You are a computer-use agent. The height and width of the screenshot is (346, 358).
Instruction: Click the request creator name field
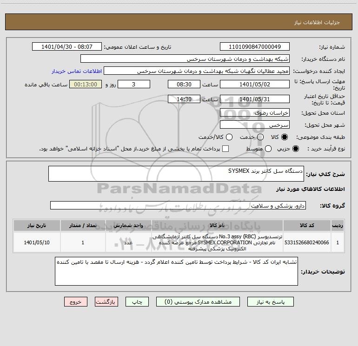pos(197,71)
